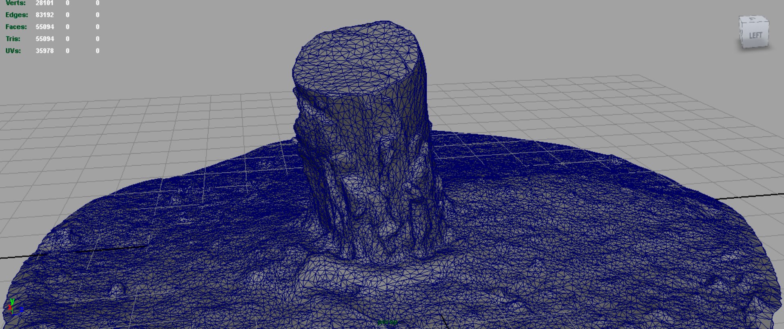This screenshot has height=329, width=784.
Task: Select the 'Faces:' label in the poly count display
Action: [x=16, y=27]
